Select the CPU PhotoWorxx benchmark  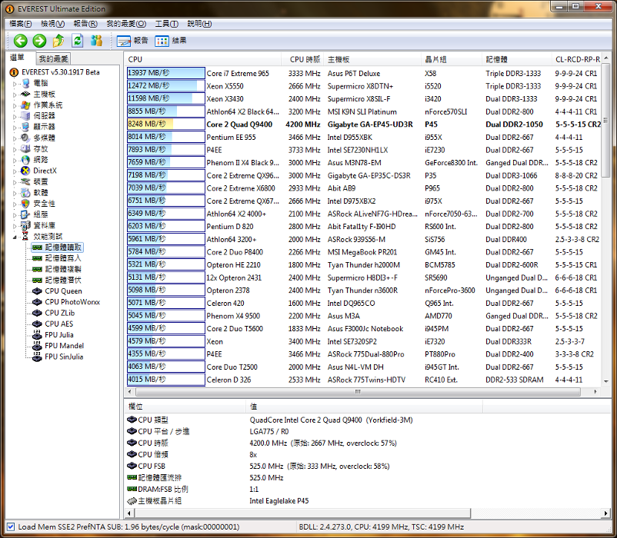pos(72,302)
